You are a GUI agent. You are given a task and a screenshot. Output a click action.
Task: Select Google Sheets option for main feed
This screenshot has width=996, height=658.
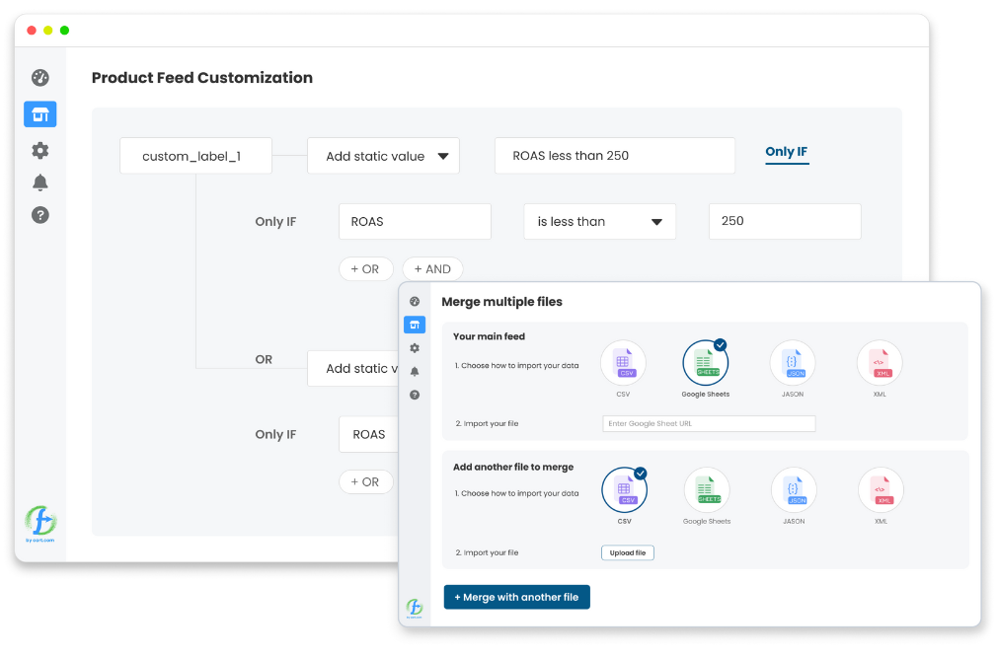click(x=705, y=363)
